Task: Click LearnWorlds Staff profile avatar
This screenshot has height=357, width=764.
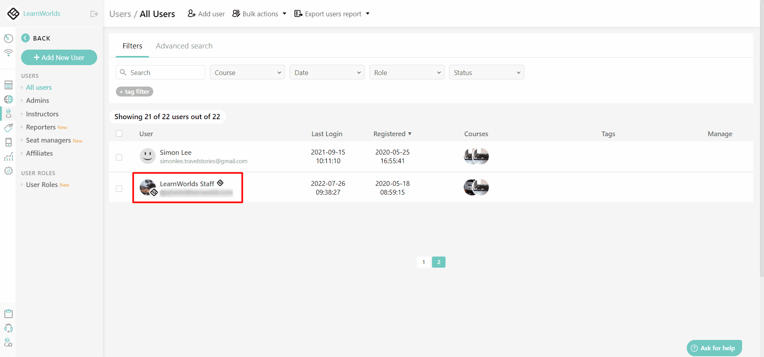Action: coord(148,187)
